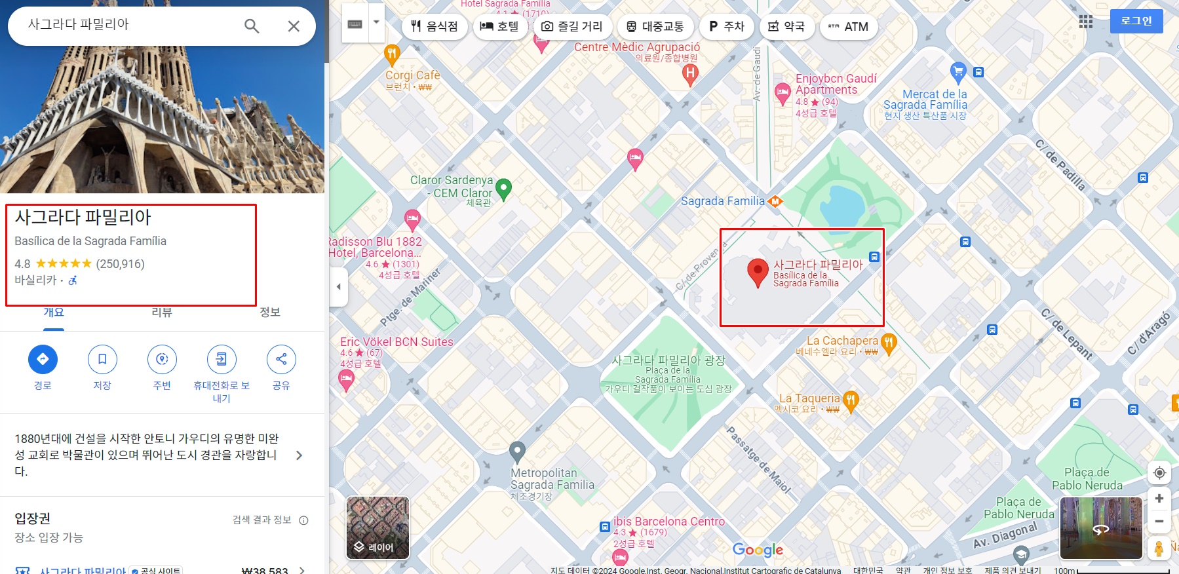This screenshot has height=574, width=1179.
Task: Click the 공유 share icon
Action: click(281, 359)
